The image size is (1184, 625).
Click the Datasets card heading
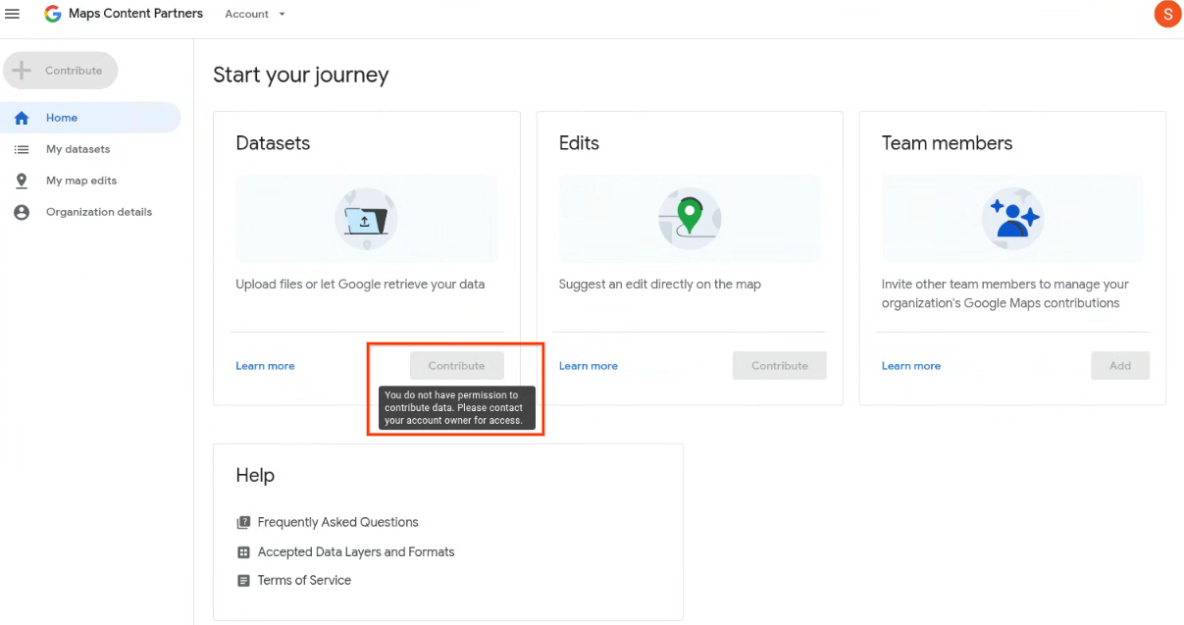[273, 143]
